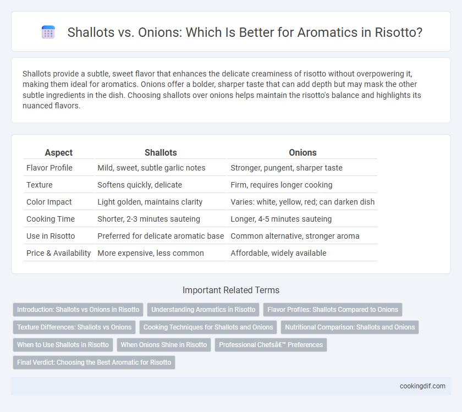Select the 'Cooking Time' row label
This screenshot has height=412, width=462.
(51, 219)
